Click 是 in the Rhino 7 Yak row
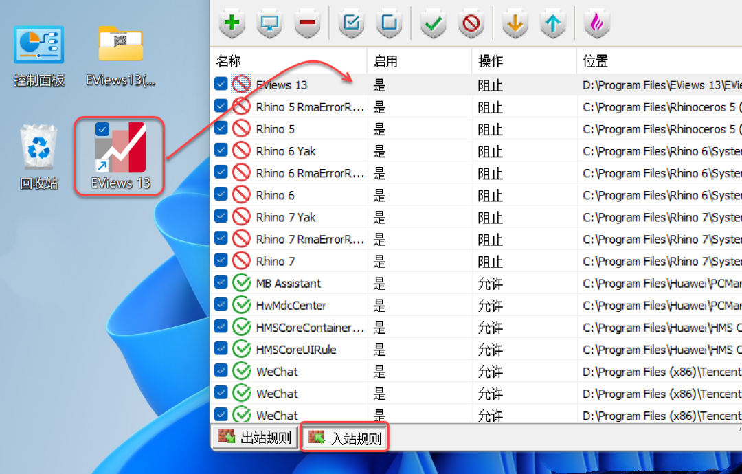The image size is (742, 474). [x=379, y=218]
